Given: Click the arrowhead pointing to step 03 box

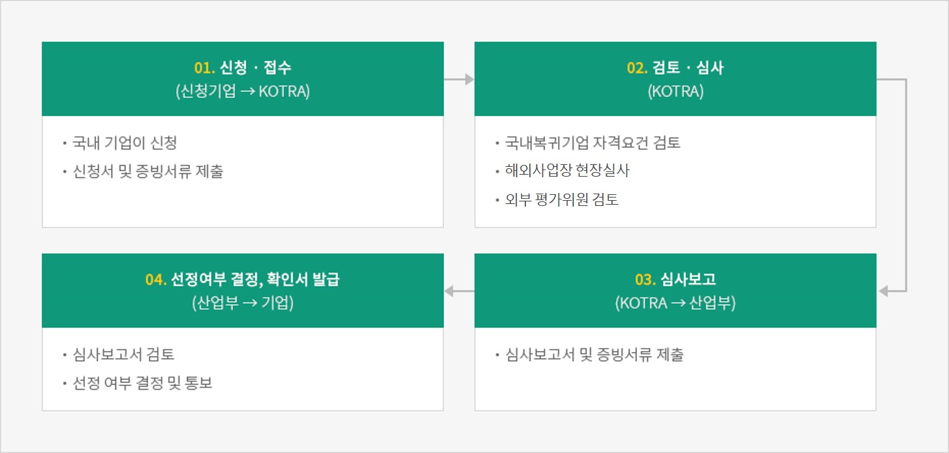Looking at the screenshot, I should (884, 291).
